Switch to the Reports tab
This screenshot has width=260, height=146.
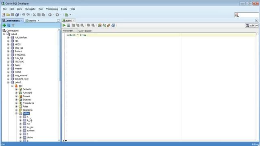click(x=32, y=21)
